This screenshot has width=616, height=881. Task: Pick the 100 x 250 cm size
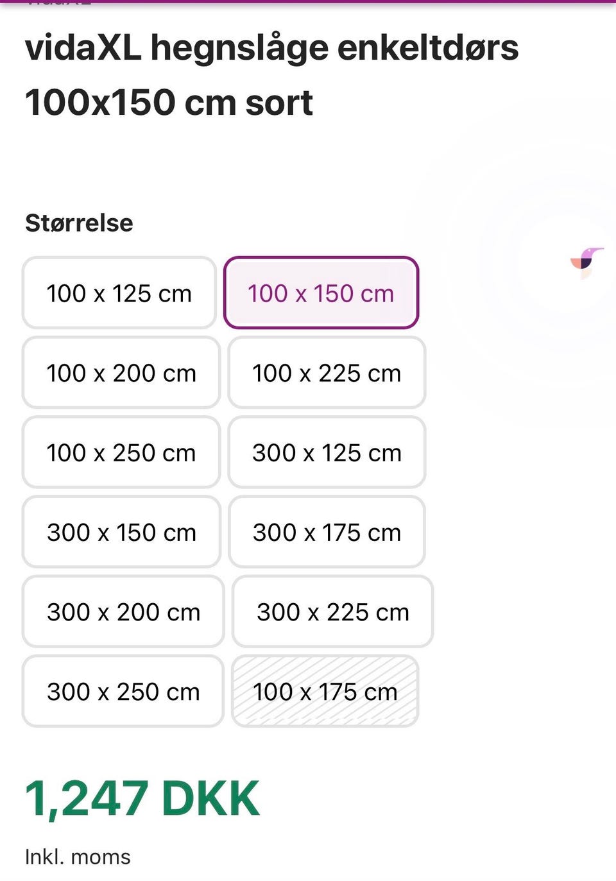[x=121, y=452]
